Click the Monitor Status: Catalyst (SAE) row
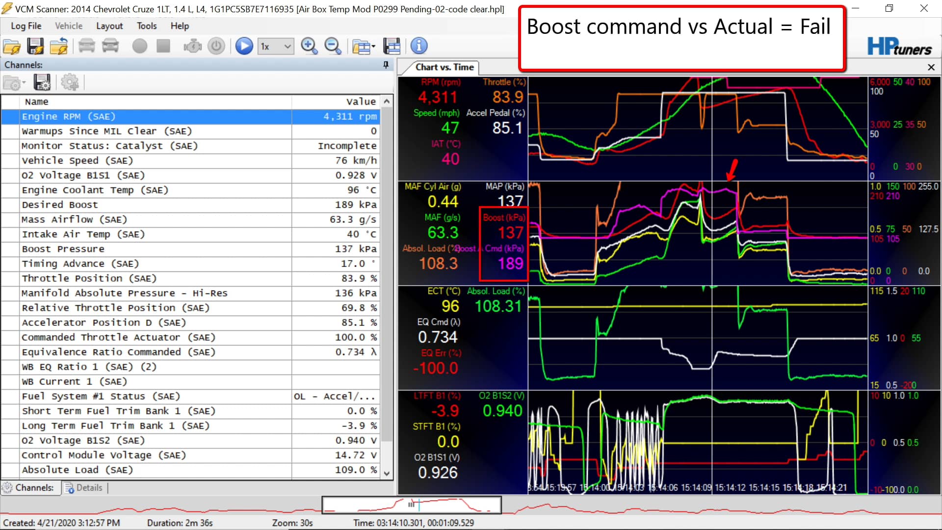Screen dimensions: 942x530 click(190, 146)
